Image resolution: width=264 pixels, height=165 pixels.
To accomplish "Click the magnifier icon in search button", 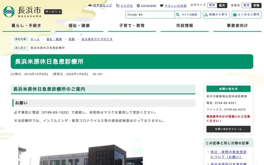I will (178, 15).
